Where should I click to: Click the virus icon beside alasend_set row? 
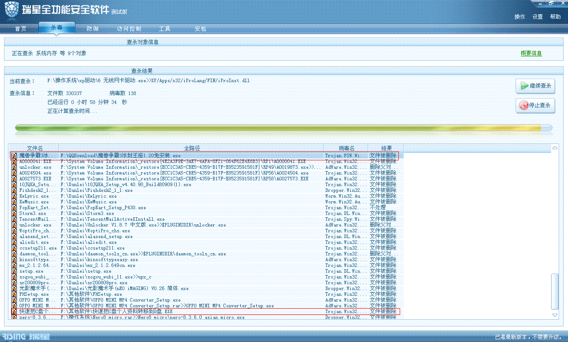pos(14,237)
